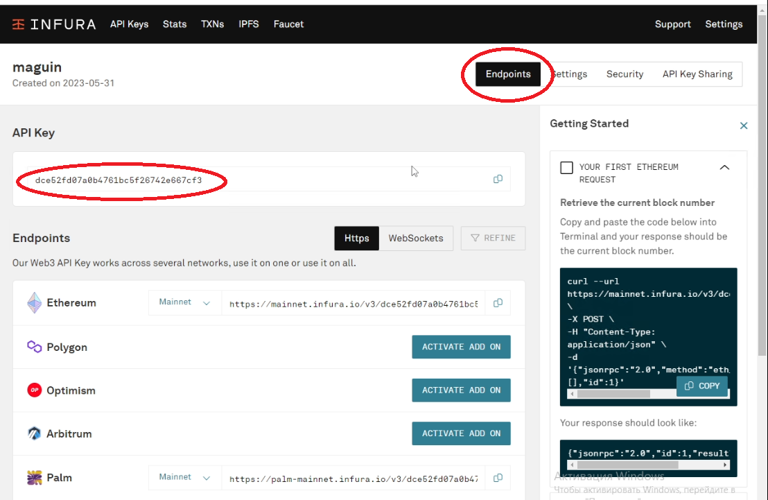Open the IPFS menu item
The height and width of the screenshot is (500, 768).
point(249,24)
